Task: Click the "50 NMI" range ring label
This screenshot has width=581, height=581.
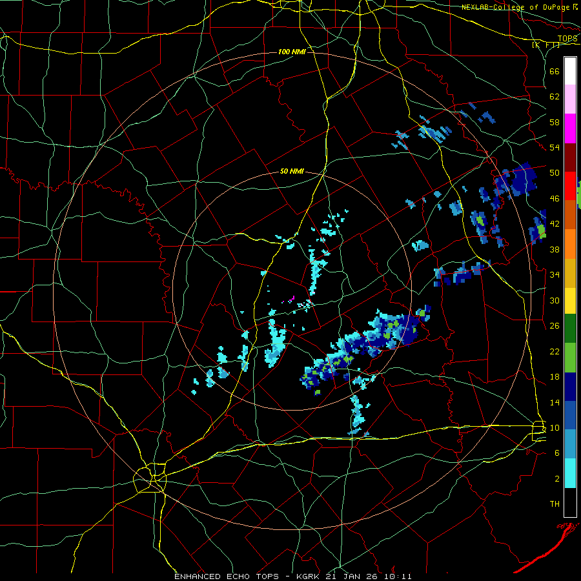Action: [x=292, y=171]
